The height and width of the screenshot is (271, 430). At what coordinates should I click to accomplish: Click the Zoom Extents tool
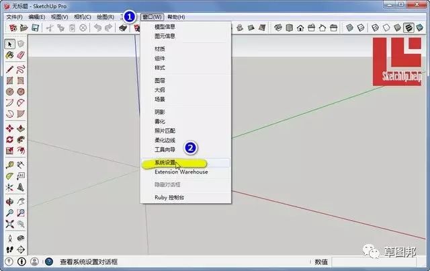click(x=10, y=224)
